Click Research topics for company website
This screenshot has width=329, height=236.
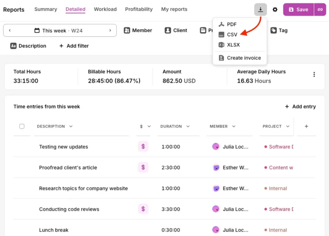click(x=83, y=188)
